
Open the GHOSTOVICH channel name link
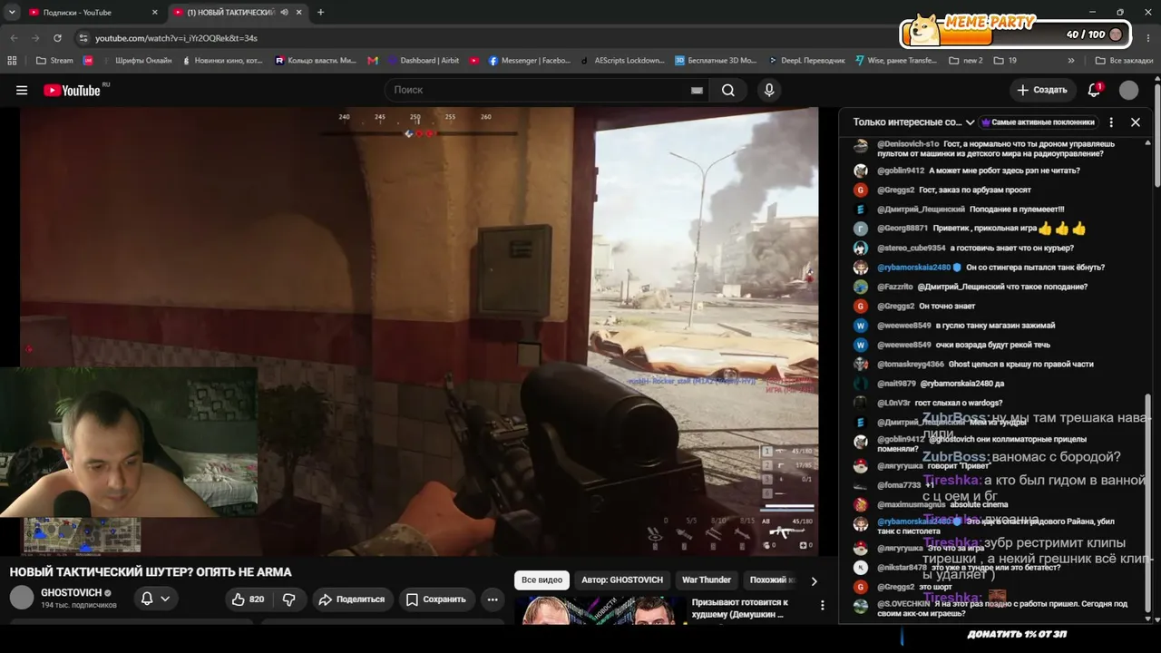coord(72,593)
